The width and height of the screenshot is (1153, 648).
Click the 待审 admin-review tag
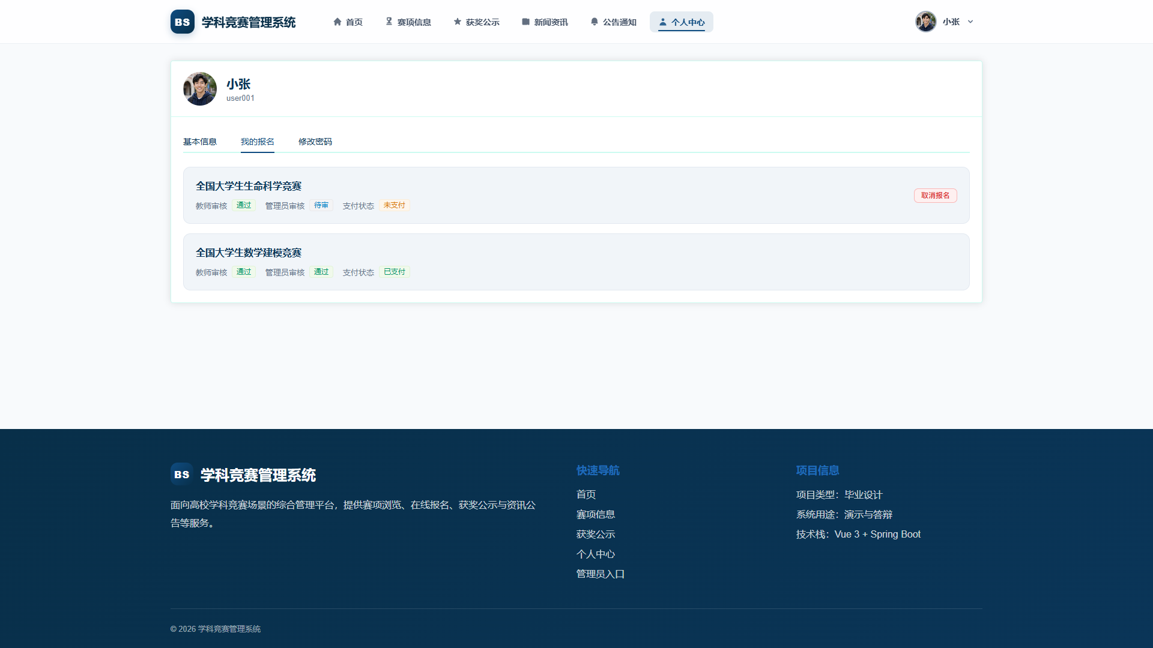(321, 205)
